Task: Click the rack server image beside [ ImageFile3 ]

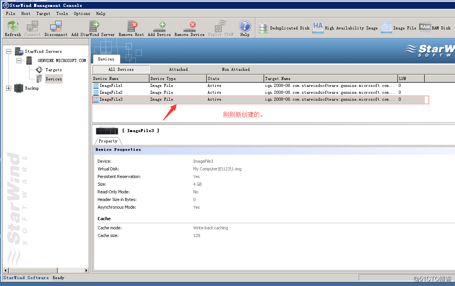Action: click(107, 131)
